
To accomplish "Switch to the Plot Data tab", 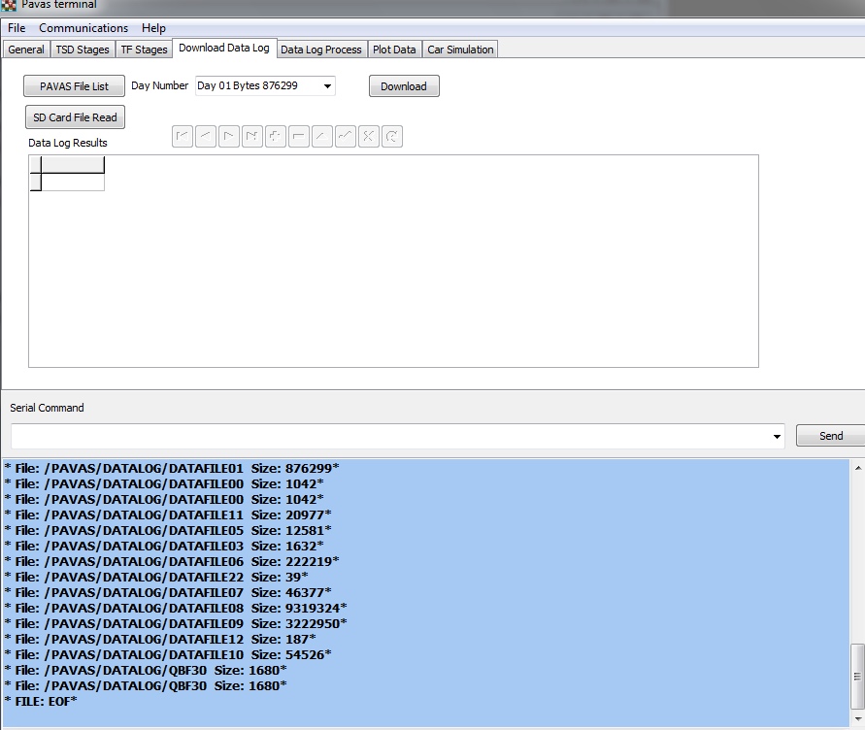I will coord(394,50).
